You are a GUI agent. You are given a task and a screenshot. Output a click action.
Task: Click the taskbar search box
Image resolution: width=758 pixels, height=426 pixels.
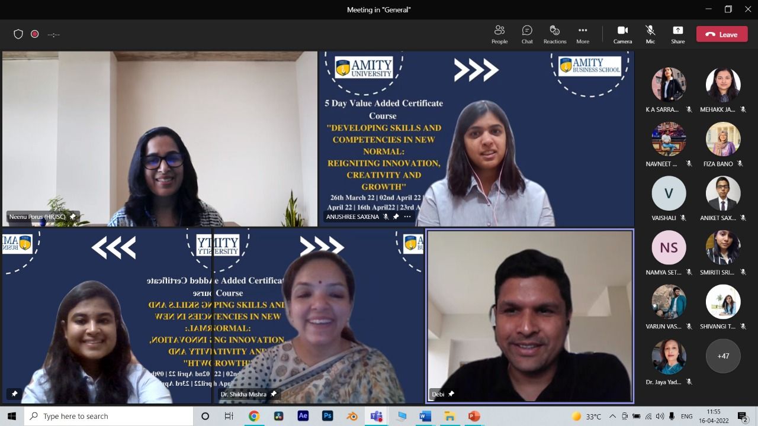tap(109, 416)
